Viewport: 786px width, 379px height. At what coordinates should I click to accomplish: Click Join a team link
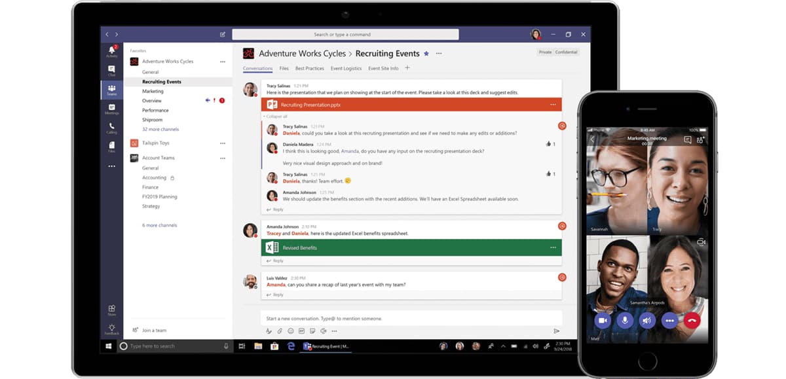click(x=149, y=331)
